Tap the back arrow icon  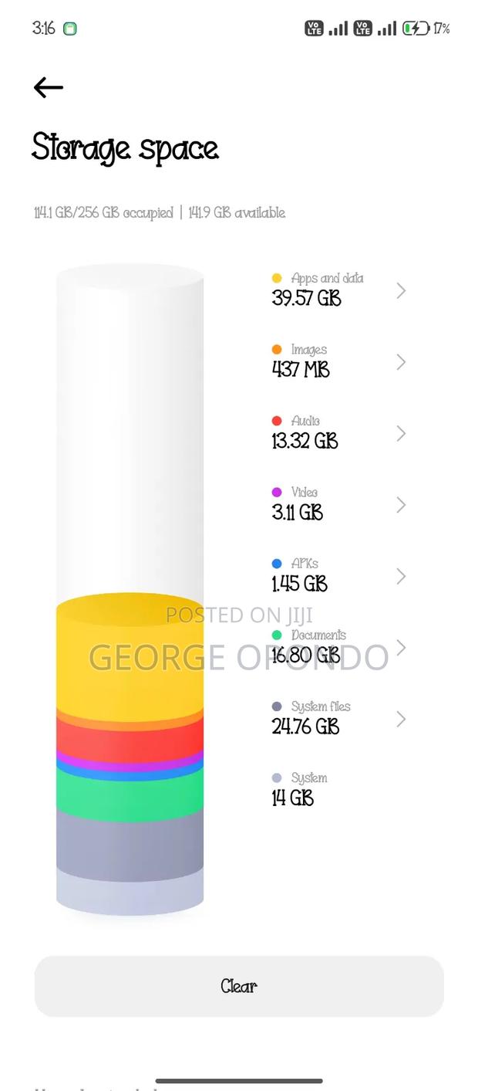tap(48, 87)
